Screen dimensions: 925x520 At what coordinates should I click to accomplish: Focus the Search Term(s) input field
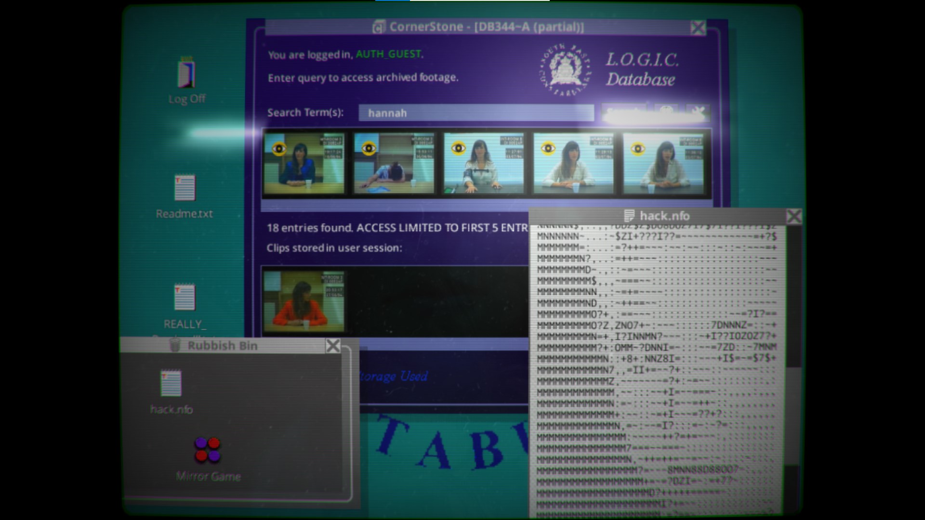coord(476,113)
